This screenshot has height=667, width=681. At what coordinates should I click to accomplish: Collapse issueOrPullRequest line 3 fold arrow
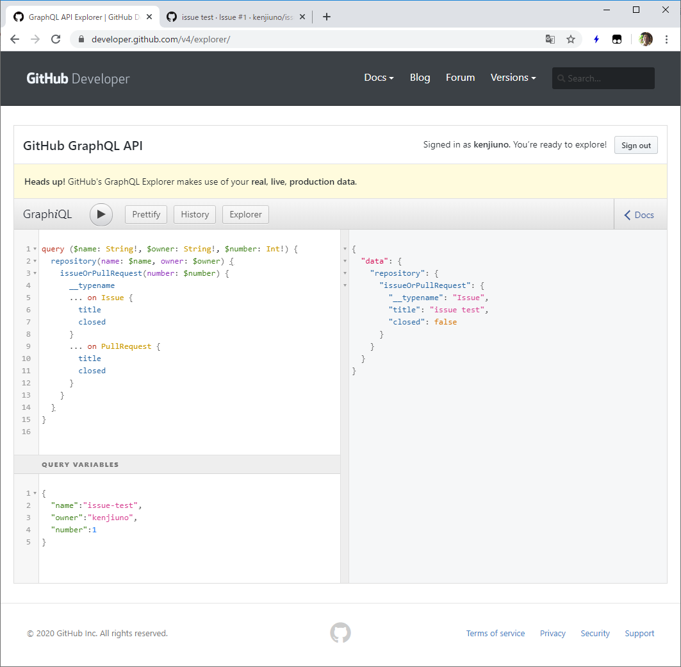[35, 273]
